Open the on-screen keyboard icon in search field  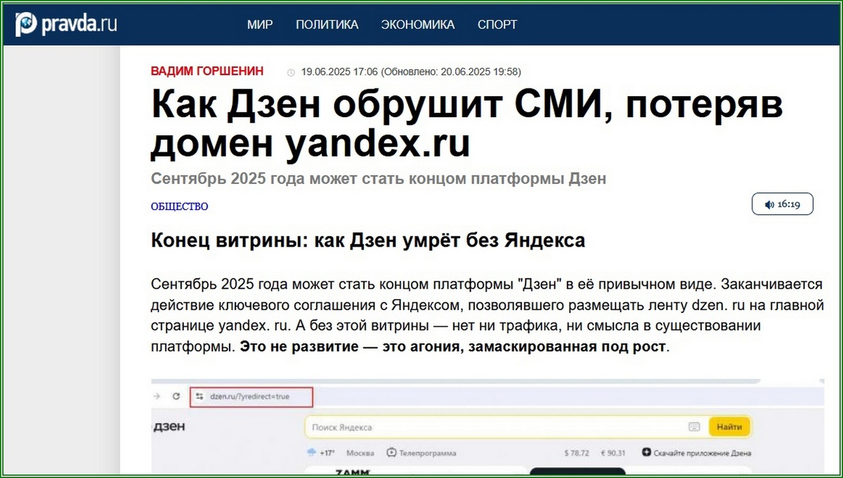click(x=694, y=426)
